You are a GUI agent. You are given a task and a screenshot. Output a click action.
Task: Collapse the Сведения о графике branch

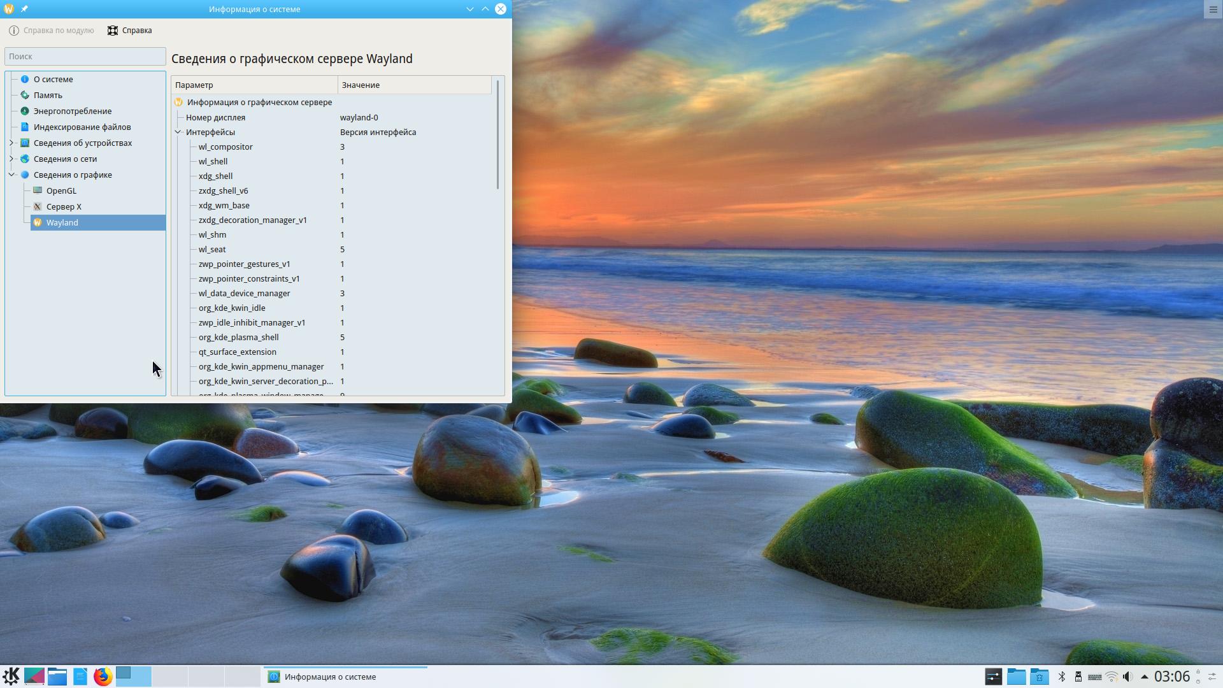tap(11, 175)
